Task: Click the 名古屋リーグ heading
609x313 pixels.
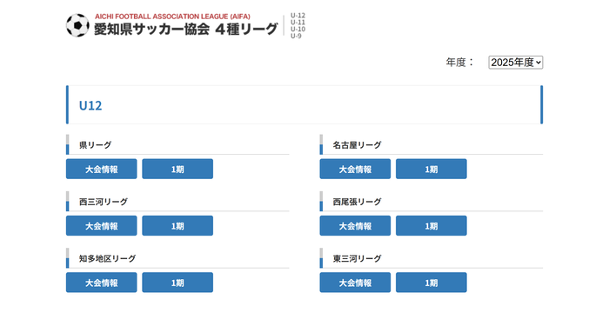Action: [357, 145]
